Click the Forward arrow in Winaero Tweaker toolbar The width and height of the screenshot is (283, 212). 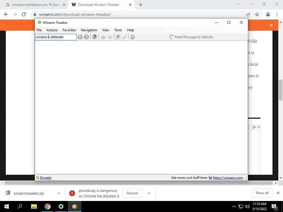click(87, 37)
